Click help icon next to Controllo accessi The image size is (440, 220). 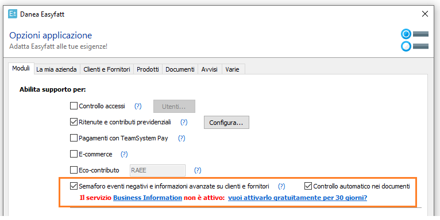(x=138, y=106)
